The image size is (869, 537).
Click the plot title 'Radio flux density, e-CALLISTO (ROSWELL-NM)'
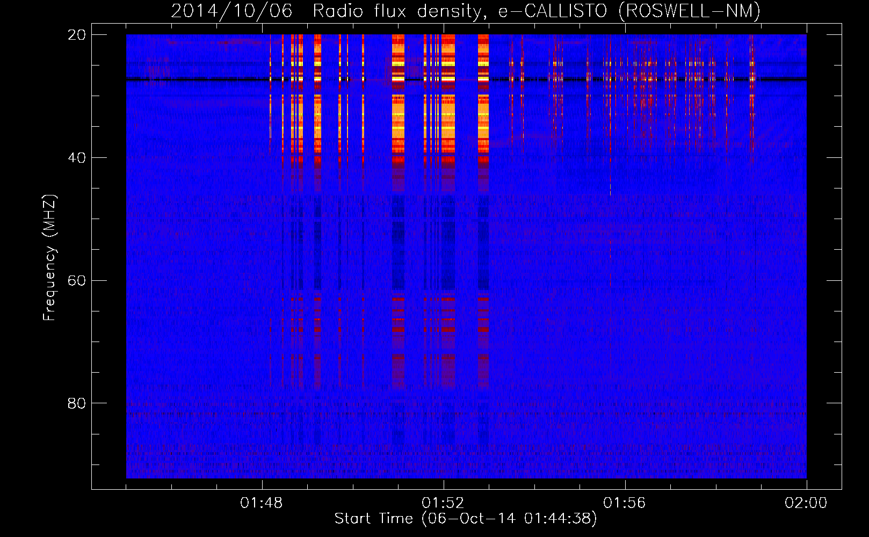[537, 11]
